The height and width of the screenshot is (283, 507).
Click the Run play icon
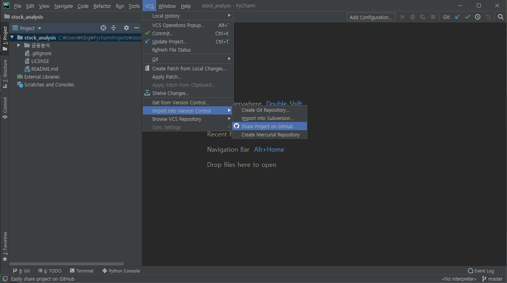(x=402, y=17)
